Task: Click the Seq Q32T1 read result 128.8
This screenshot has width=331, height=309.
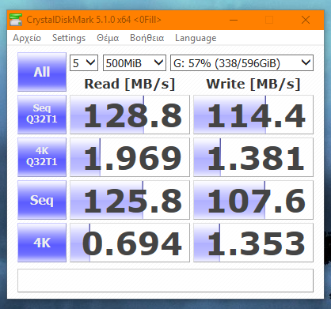Action: point(130,115)
